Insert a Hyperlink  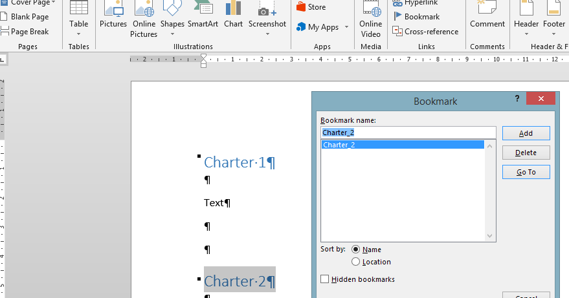click(x=416, y=3)
